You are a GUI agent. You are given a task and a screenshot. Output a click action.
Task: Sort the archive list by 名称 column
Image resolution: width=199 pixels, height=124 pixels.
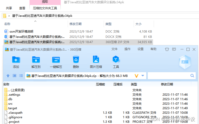6,84
